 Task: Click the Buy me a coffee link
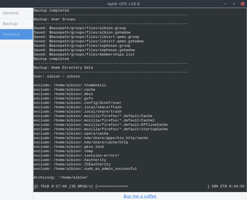click(x=140, y=196)
